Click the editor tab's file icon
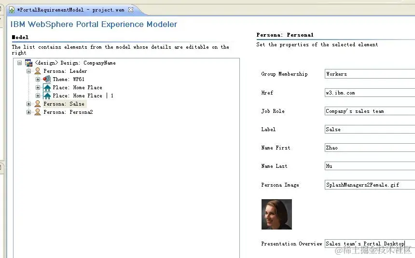Image resolution: width=415 pixels, height=258 pixels. pos(12,10)
